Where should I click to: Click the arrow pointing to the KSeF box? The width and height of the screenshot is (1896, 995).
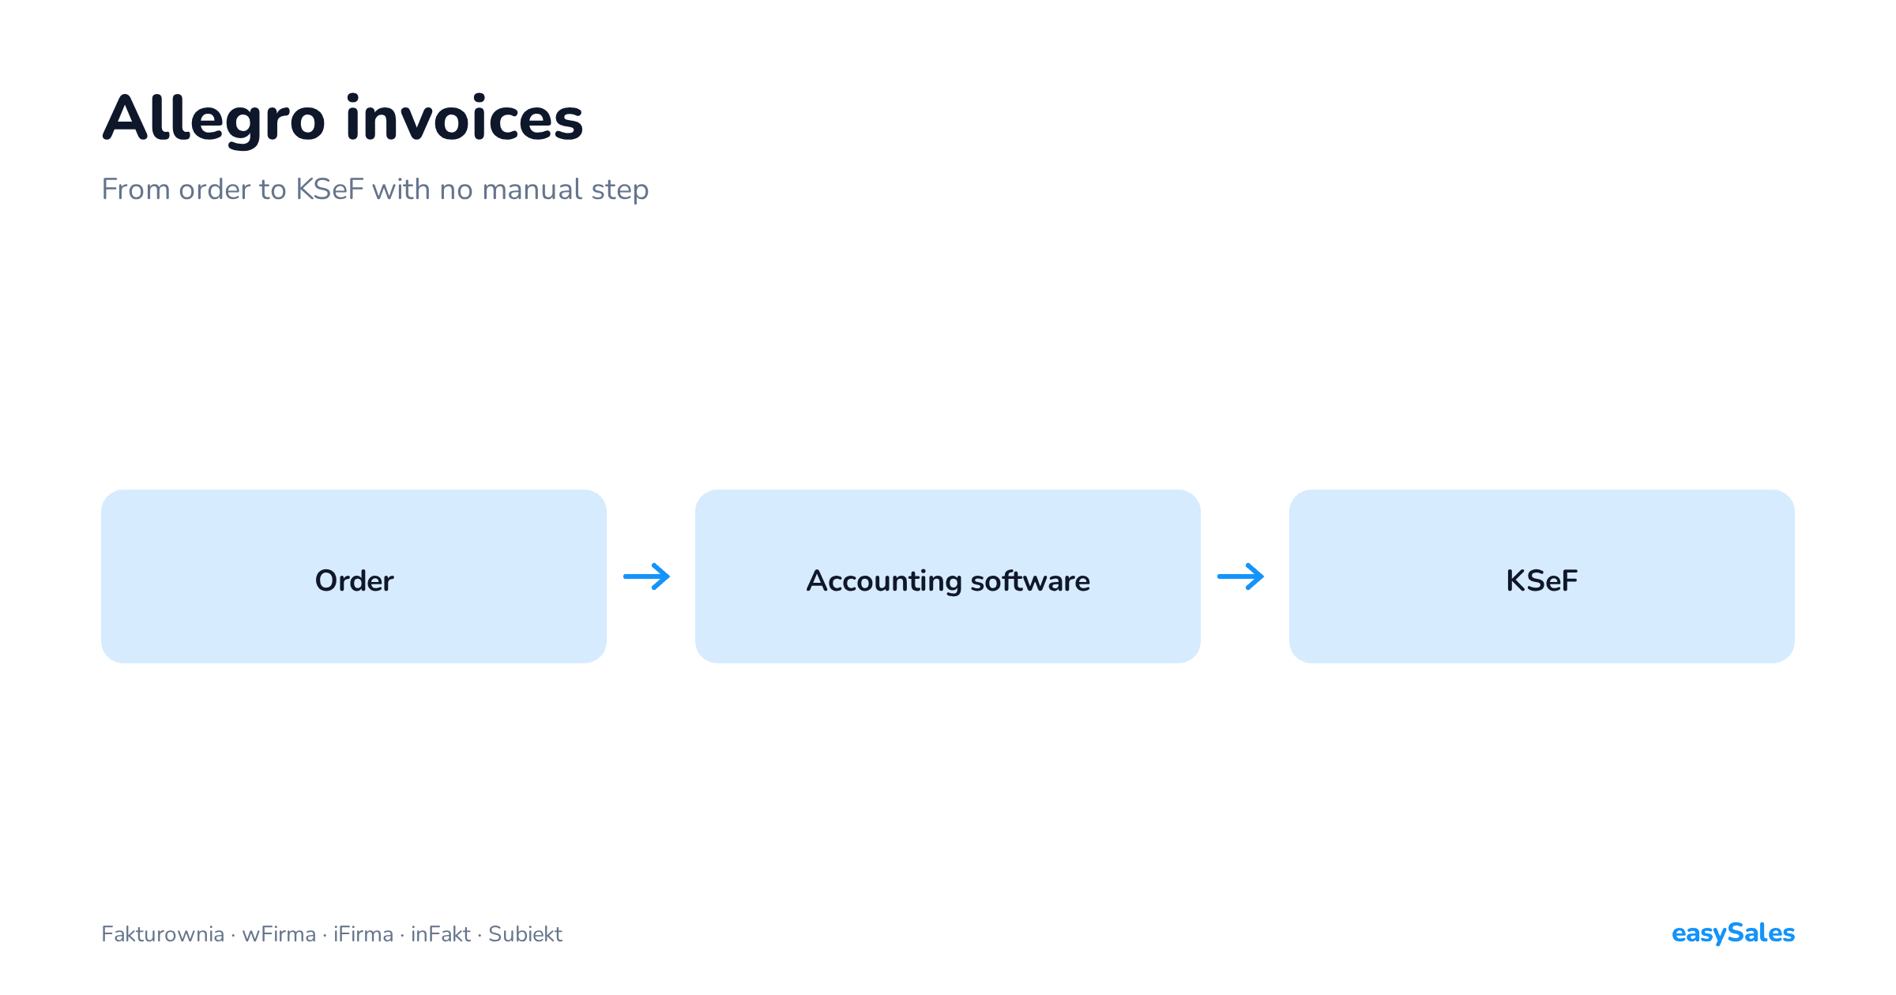[1241, 576]
